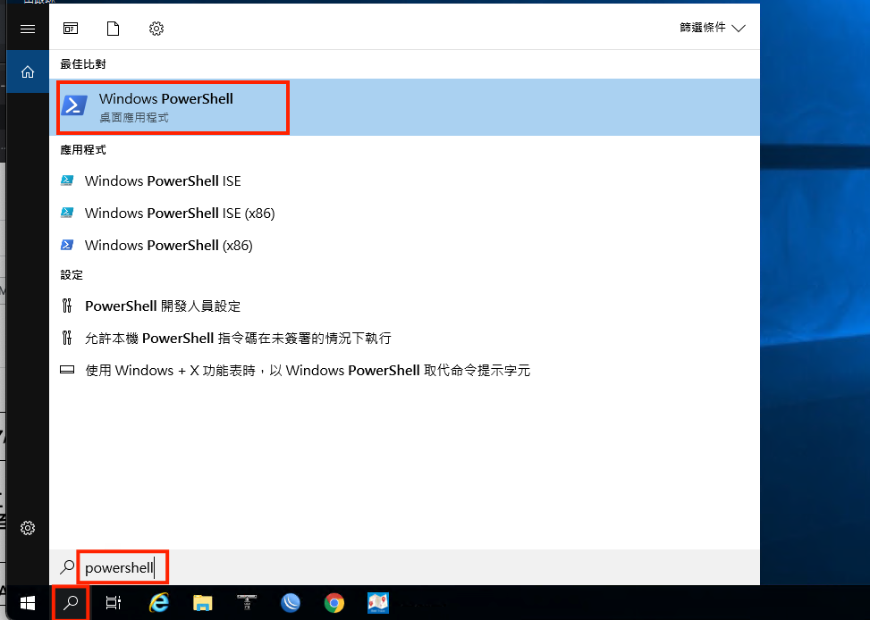Screen dimensions: 870x620
Task: Click the PowerShell ISE (x86) app icon
Action: pos(67,213)
